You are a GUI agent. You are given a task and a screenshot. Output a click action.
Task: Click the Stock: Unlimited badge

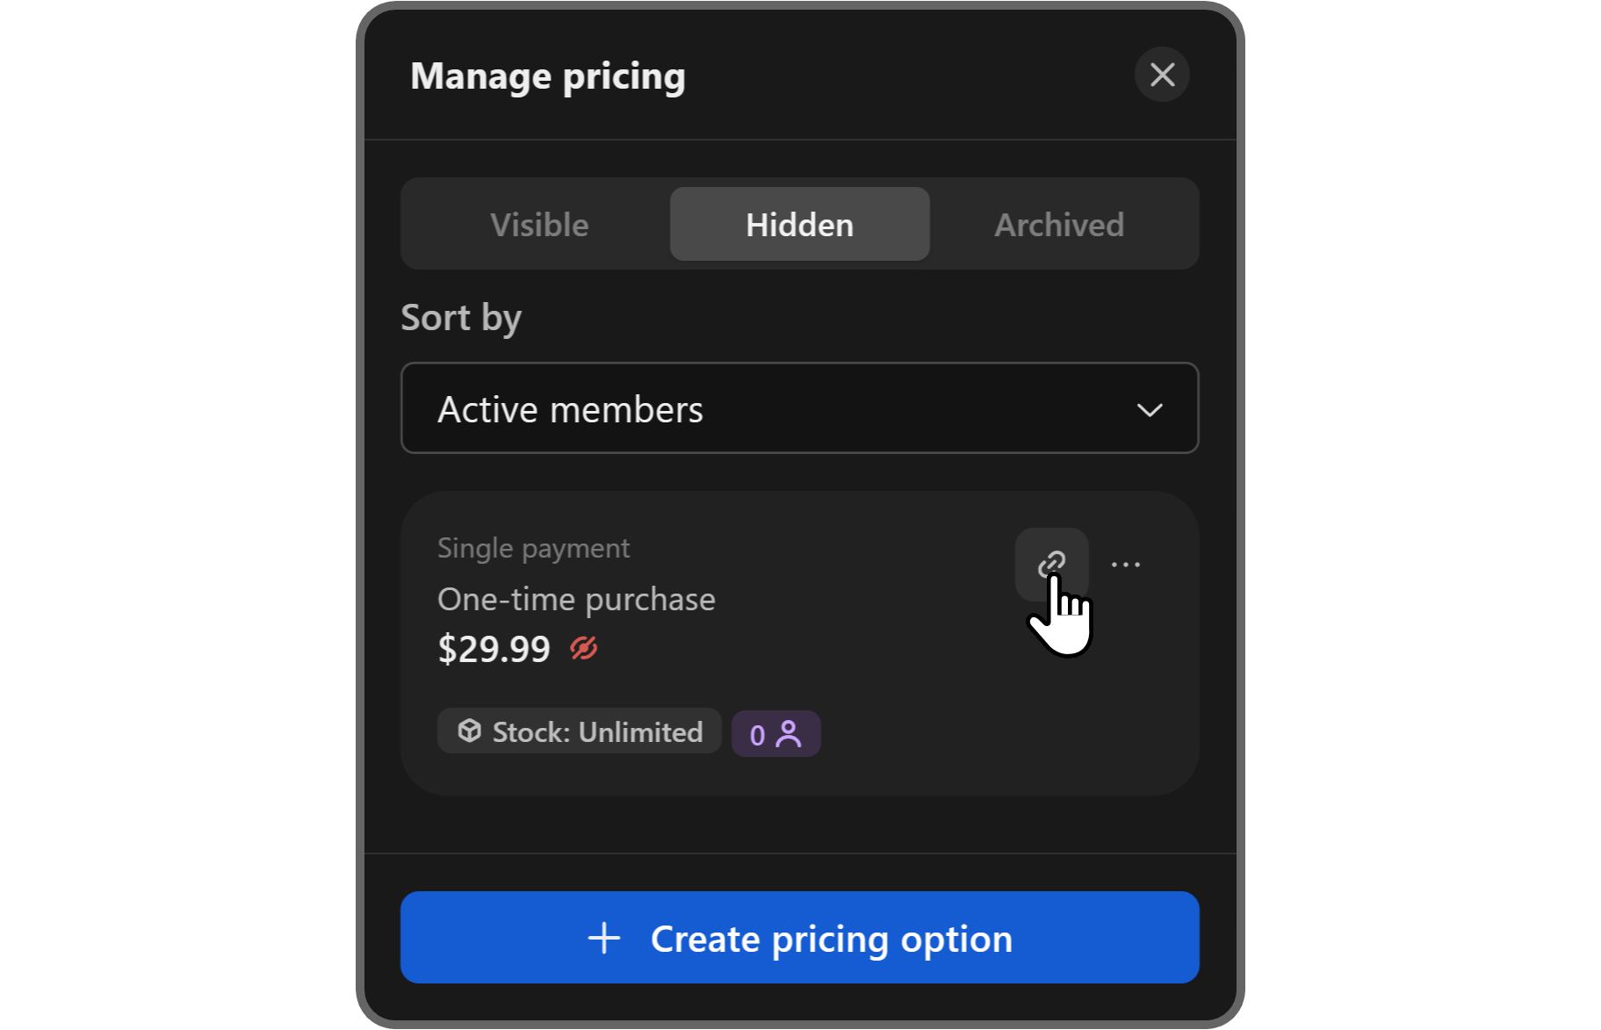click(580, 731)
